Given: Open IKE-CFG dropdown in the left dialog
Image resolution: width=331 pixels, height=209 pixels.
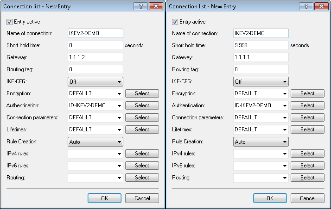Looking at the screenshot, I should (119, 81).
